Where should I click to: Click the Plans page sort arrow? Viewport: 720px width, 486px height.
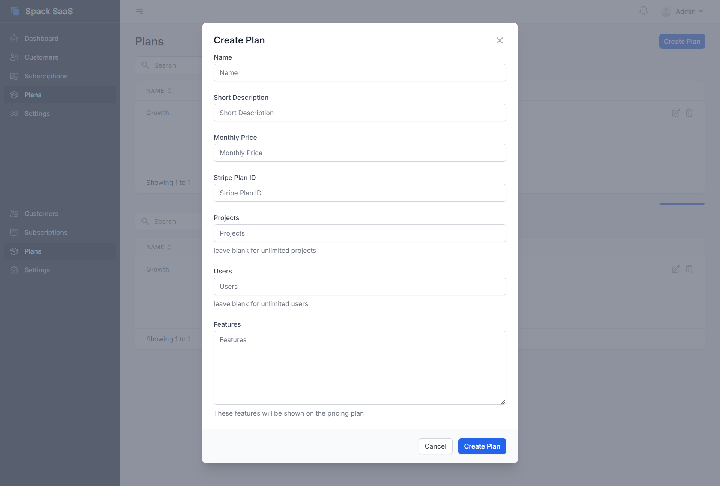(x=169, y=90)
